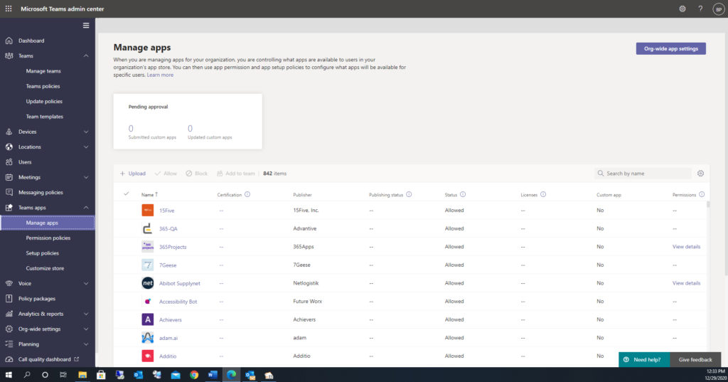Open the table column settings gear
Screen dimensions: 728x382
click(x=700, y=174)
